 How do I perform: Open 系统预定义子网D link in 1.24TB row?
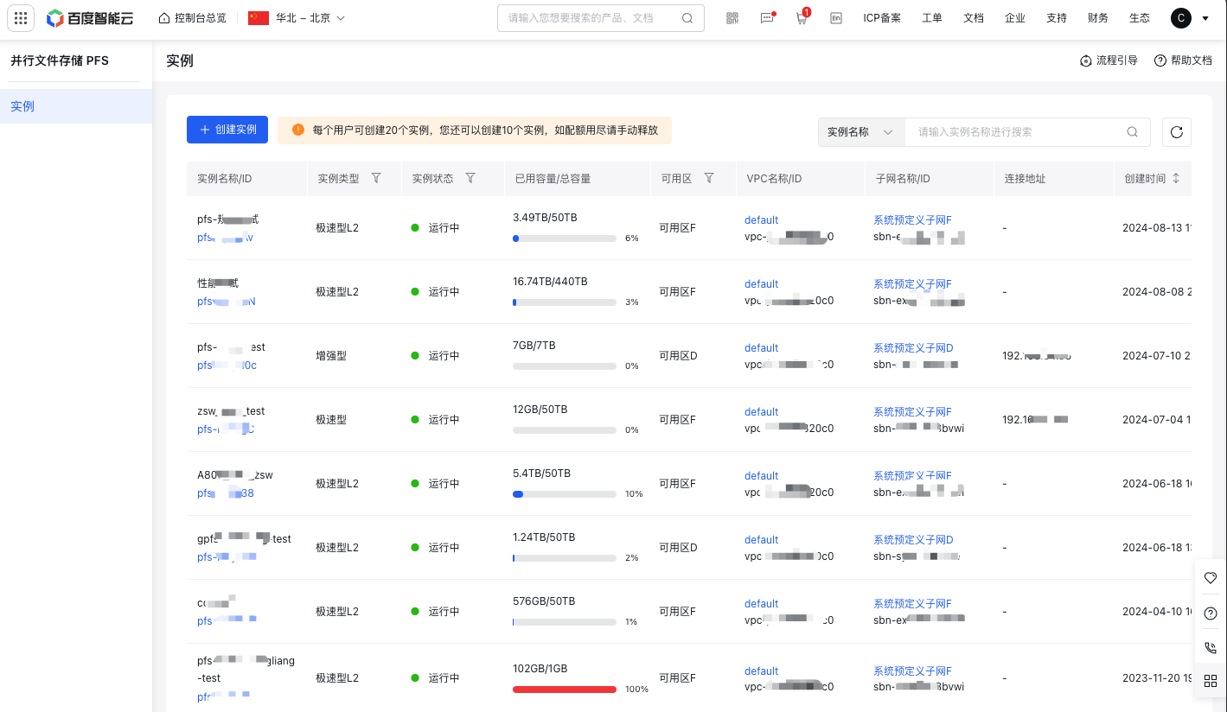click(913, 540)
